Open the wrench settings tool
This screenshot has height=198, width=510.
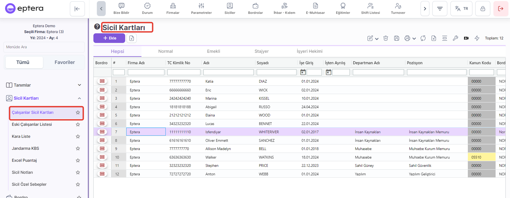pos(456,38)
